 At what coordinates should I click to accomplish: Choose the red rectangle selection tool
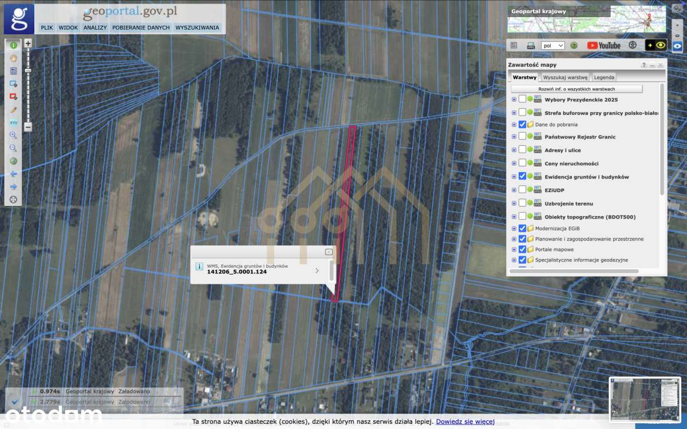pyautogui.click(x=13, y=97)
